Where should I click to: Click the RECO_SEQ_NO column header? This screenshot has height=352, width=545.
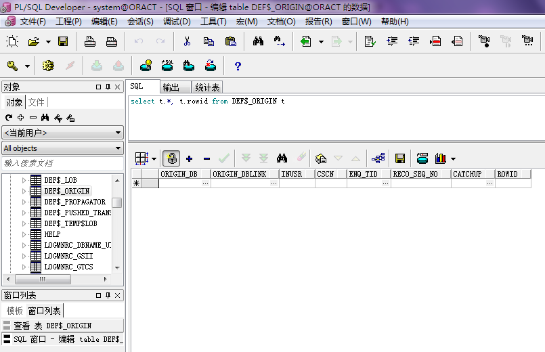click(421, 174)
